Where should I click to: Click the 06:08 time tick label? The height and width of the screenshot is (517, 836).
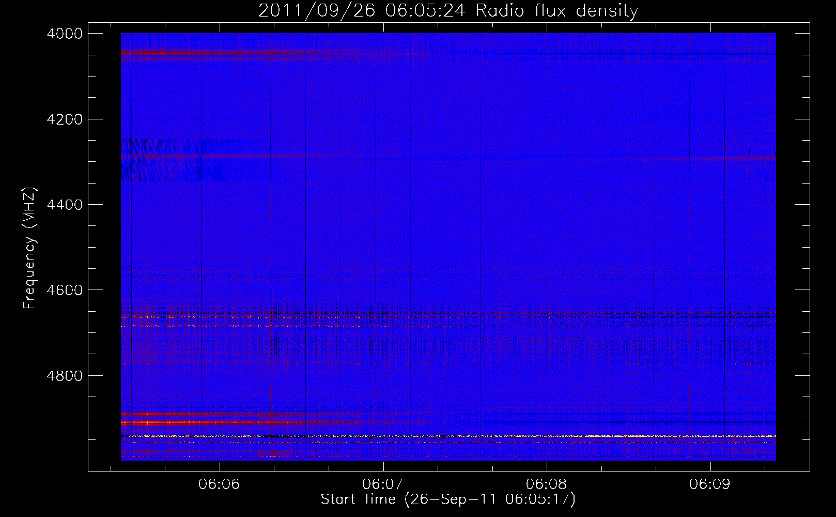(547, 484)
